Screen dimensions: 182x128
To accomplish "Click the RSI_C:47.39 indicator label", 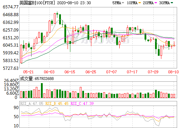I will click(82, 103).
